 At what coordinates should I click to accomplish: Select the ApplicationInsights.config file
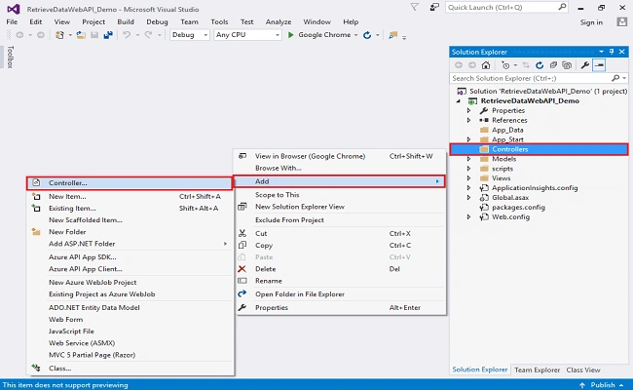(535, 188)
